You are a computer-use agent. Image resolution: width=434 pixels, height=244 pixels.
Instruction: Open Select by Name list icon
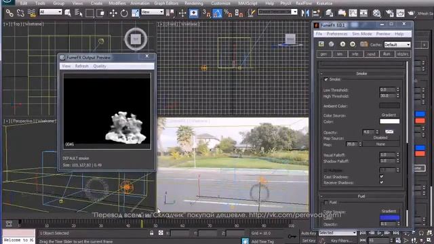pyautogui.click(x=79, y=13)
